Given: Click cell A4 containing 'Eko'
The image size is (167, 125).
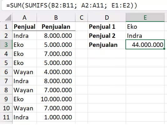Looking at the screenshot, I should [24, 54].
